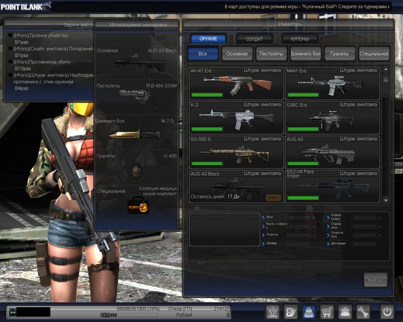Click the scrolling news ticker text
403x322 pixels.
point(307,7)
